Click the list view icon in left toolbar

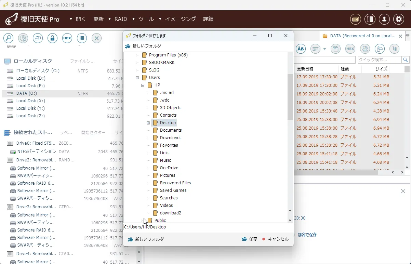coord(82,38)
